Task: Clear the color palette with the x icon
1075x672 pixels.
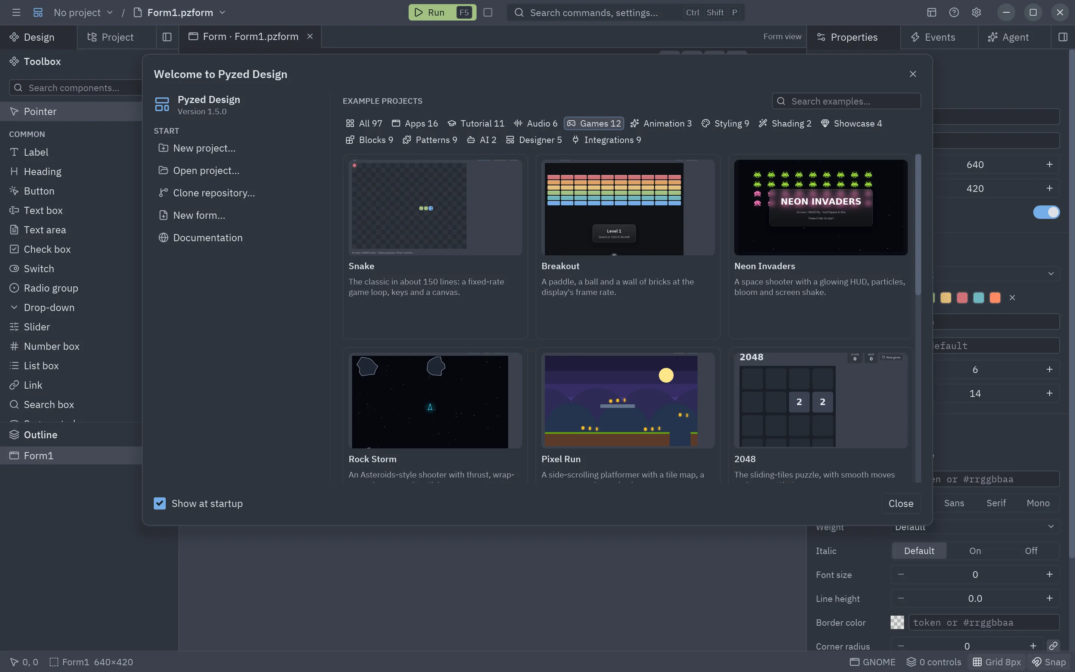Action: coord(1012,298)
